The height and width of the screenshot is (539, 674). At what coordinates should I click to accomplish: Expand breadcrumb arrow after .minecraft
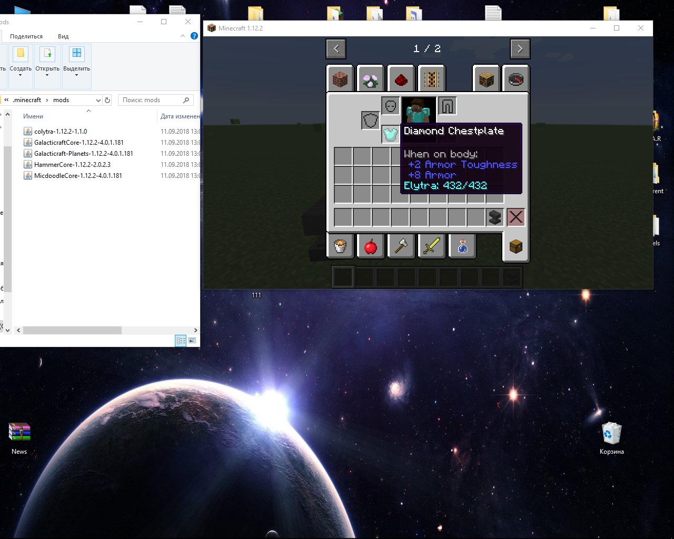point(47,100)
